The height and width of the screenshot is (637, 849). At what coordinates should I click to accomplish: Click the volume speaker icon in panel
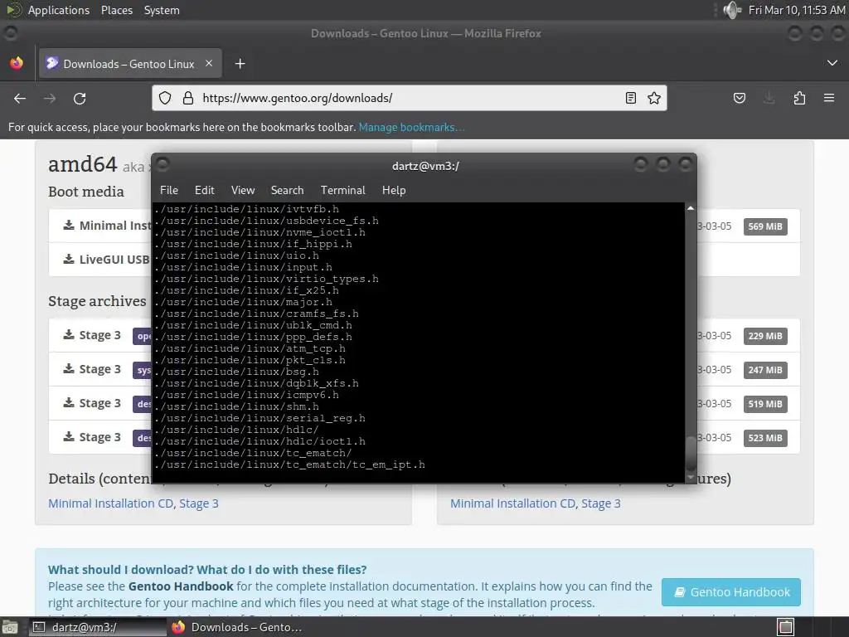point(732,10)
